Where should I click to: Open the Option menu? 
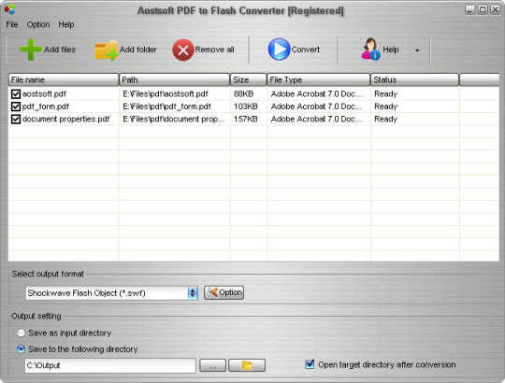pos(38,24)
